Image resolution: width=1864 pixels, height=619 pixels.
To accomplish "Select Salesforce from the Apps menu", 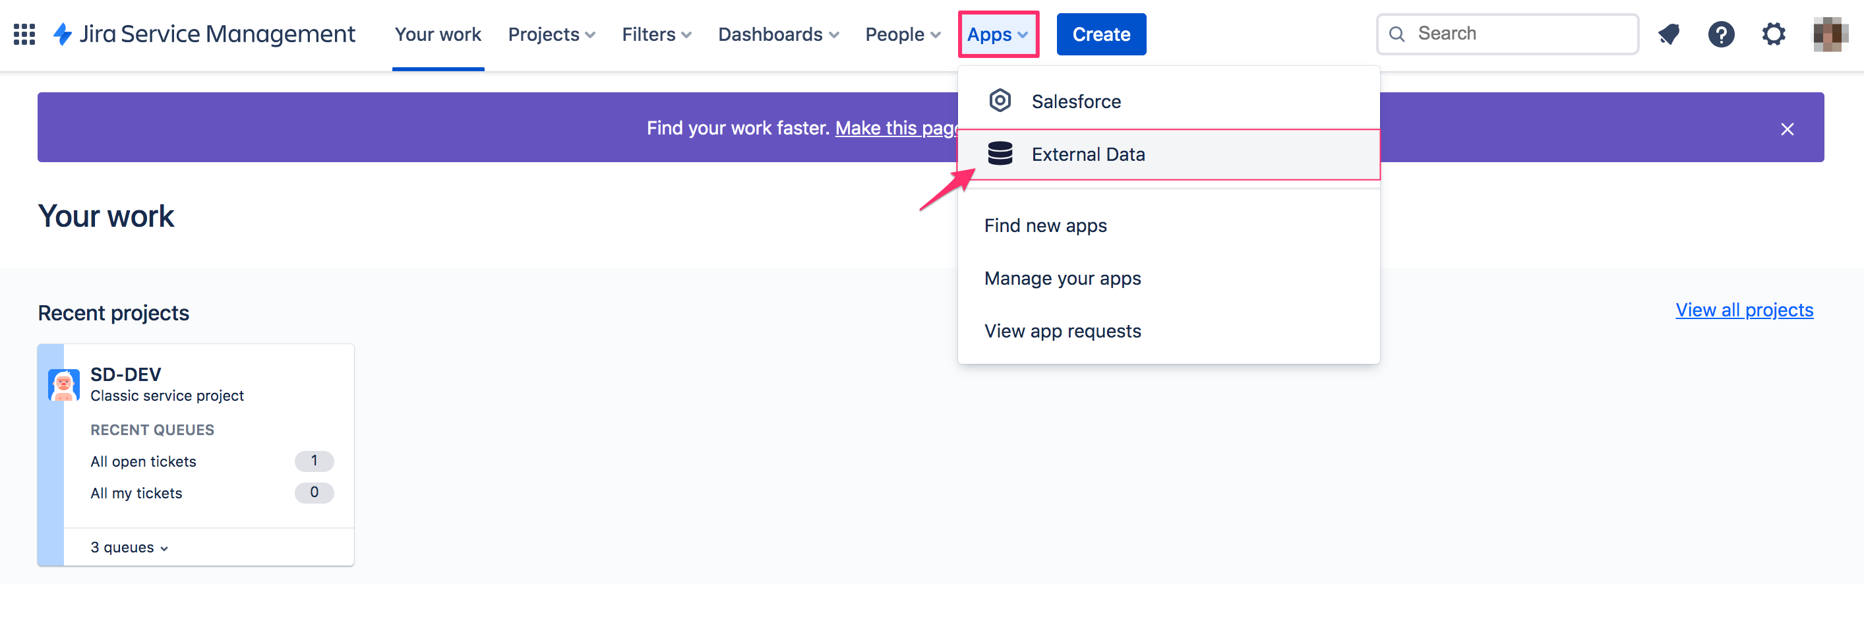I will [1168, 100].
